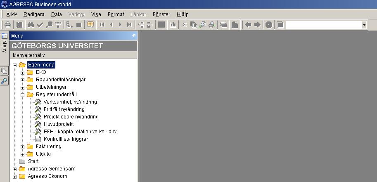Screen dimensions: 377x182
Task: Click the Back arrow in the toolbar
Action: 248,25
